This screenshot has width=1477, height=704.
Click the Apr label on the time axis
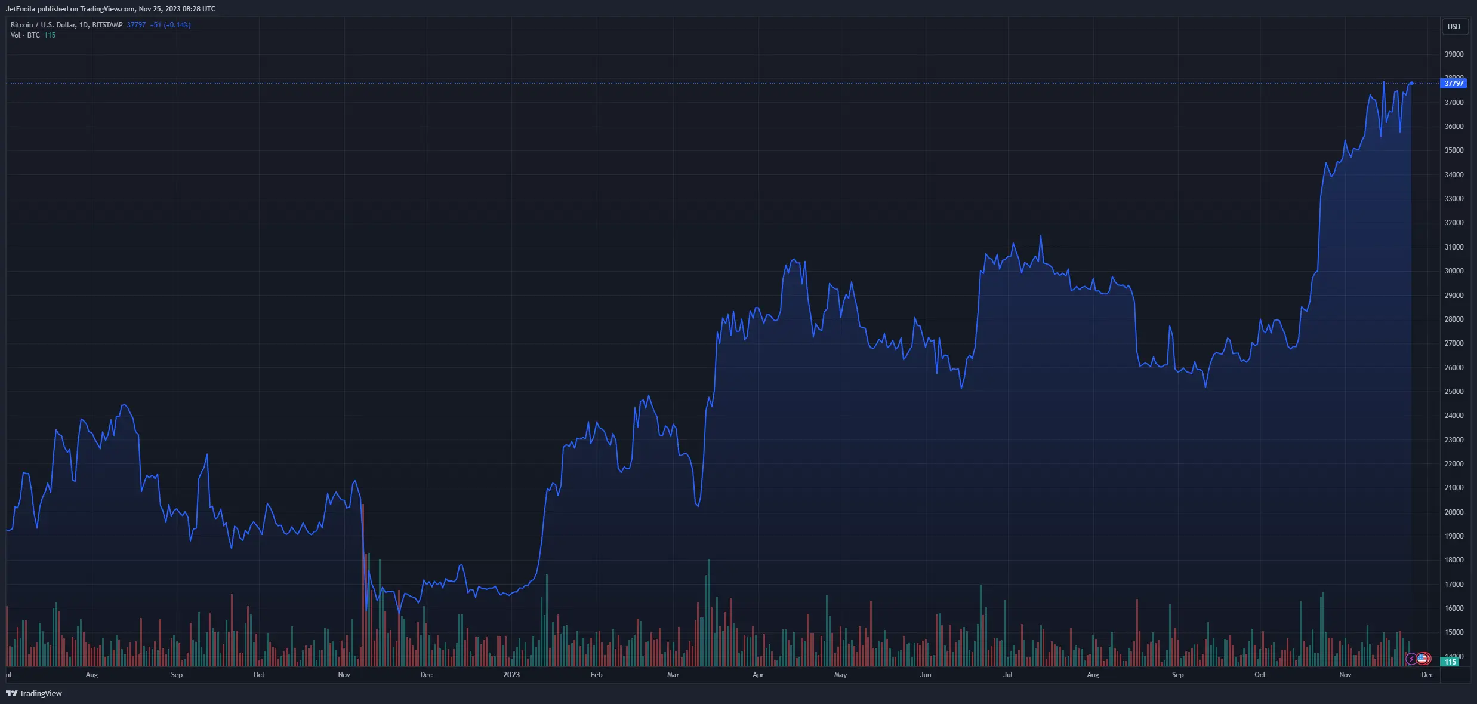click(x=758, y=675)
